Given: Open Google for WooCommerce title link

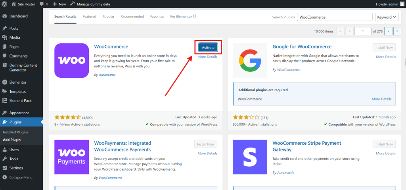Looking at the screenshot, I should pos(302,47).
